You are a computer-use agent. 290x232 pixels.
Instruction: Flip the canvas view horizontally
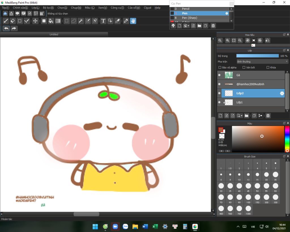267,41
